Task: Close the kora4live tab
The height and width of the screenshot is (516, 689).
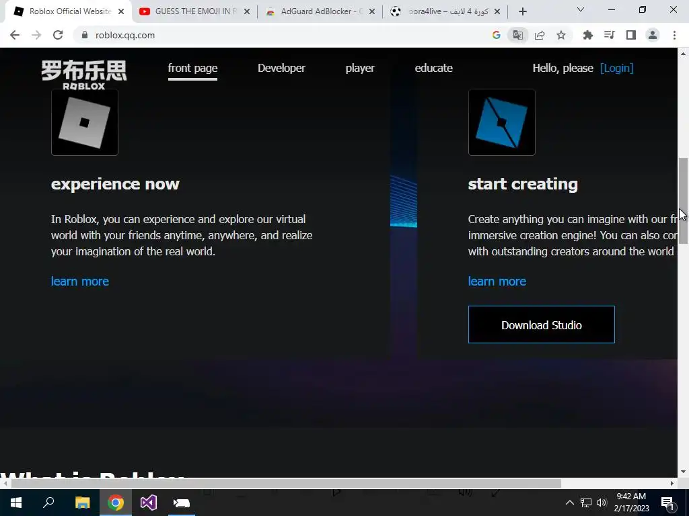Action: coord(497,12)
